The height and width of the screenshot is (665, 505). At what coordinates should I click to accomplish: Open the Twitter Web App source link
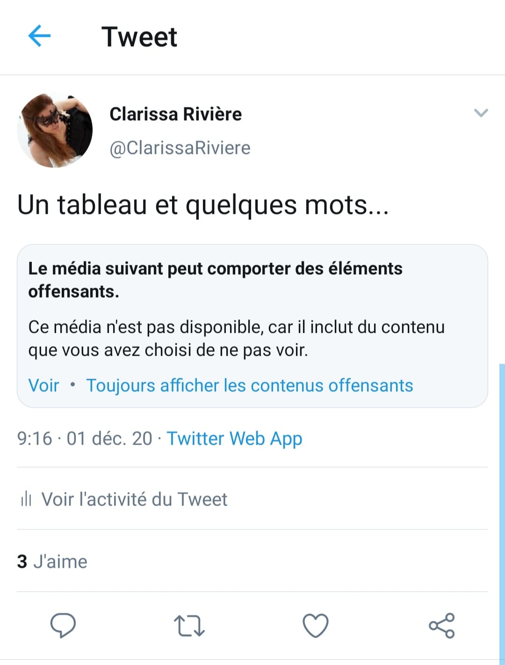point(234,438)
